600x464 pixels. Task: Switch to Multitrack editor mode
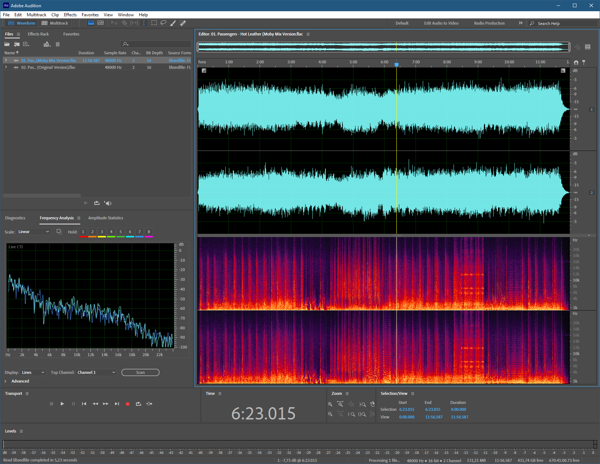(x=55, y=23)
